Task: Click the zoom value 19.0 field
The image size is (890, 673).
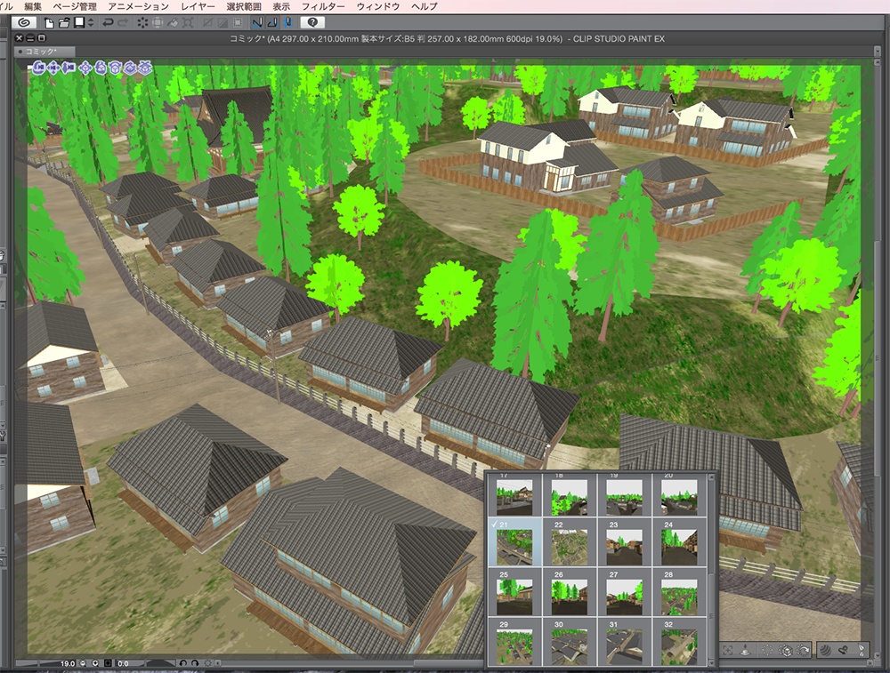Action: click(x=66, y=663)
